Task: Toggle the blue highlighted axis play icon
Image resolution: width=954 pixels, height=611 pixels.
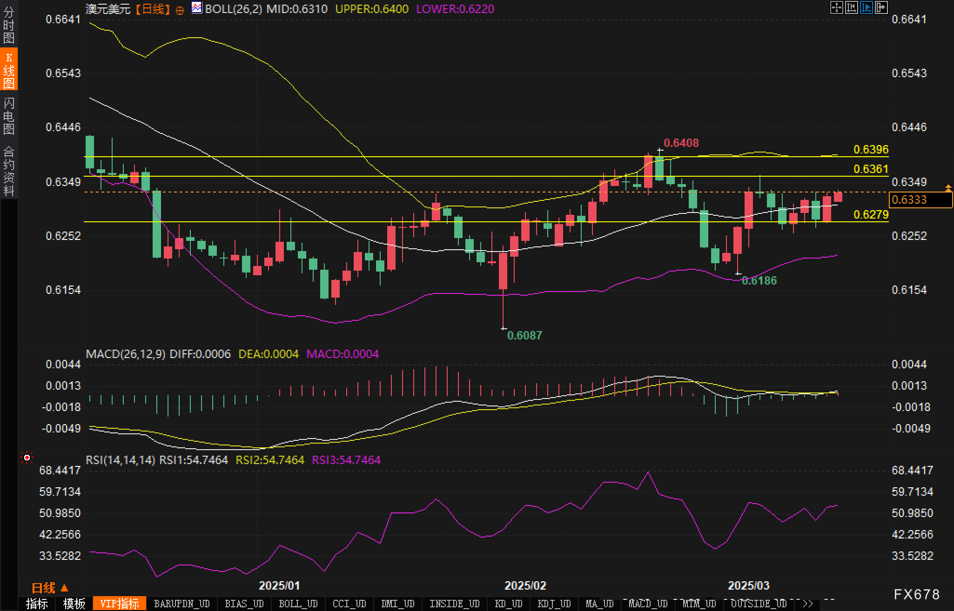Action: tap(866, 7)
